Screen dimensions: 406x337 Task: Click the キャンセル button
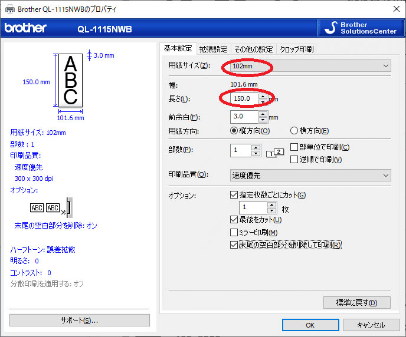tap(371, 325)
